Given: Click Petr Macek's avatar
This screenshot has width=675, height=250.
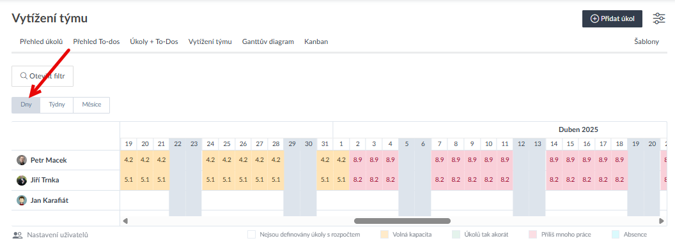Looking at the screenshot, I should (x=22, y=160).
